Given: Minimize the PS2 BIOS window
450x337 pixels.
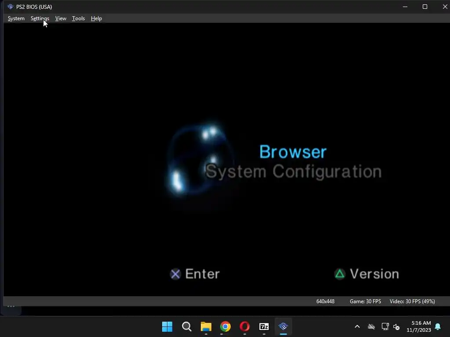Looking at the screenshot, I should 405,7.
